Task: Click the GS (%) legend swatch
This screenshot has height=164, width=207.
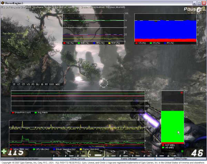Action: pyautogui.click(x=151, y=43)
